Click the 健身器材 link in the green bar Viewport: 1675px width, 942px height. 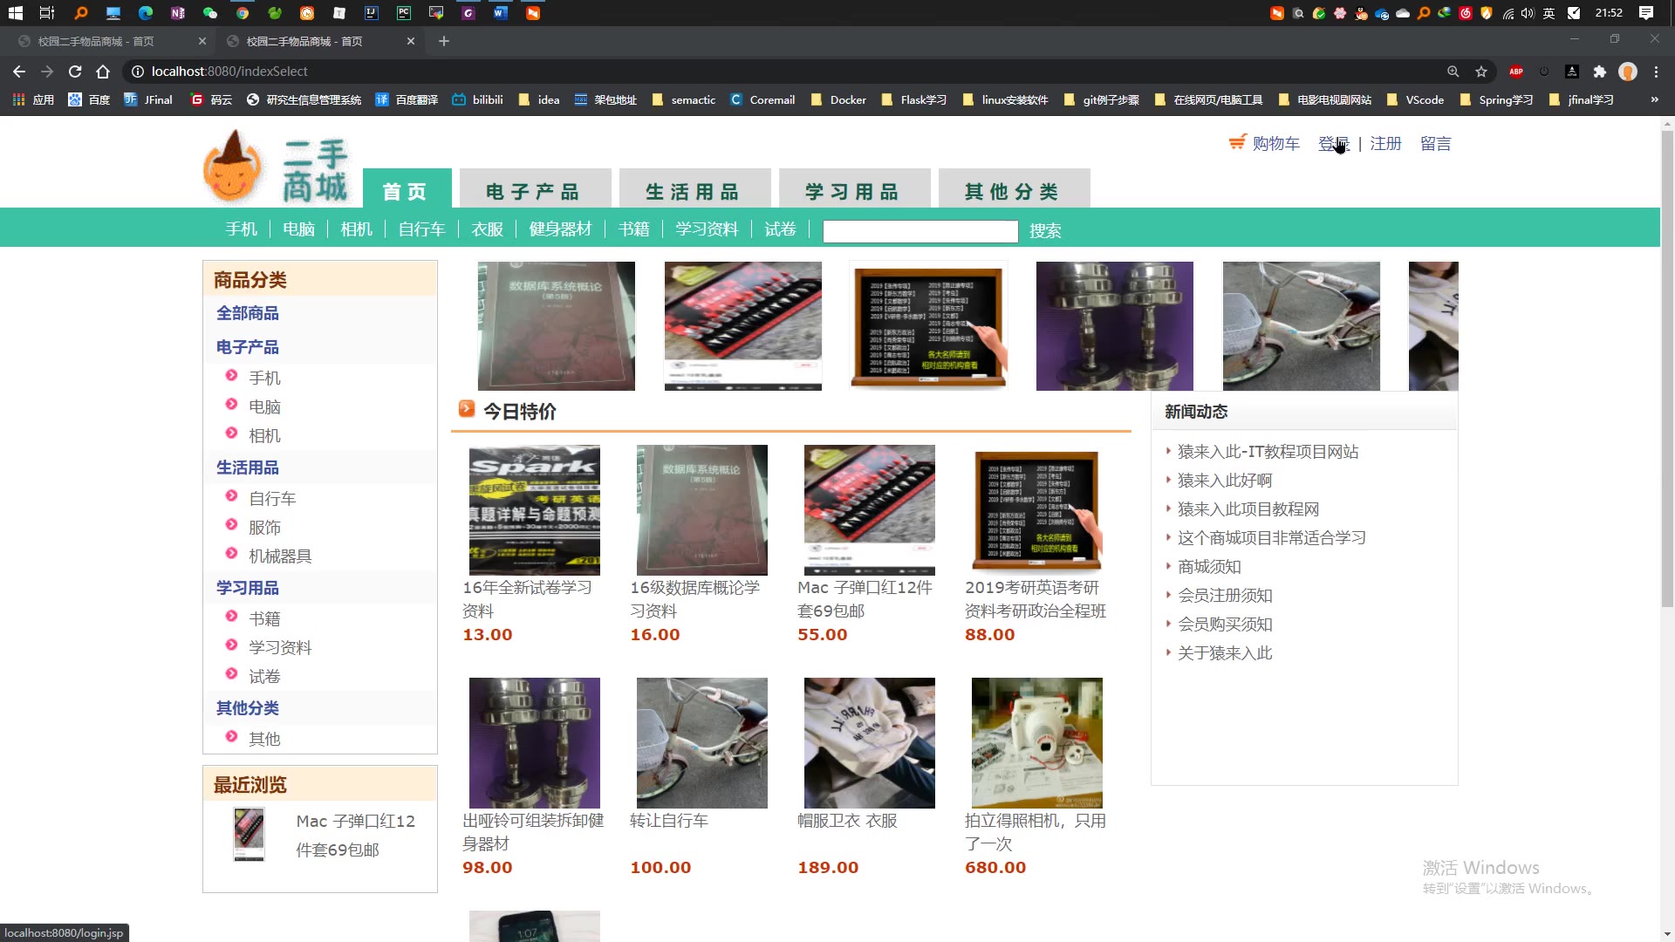click(560, 229)
